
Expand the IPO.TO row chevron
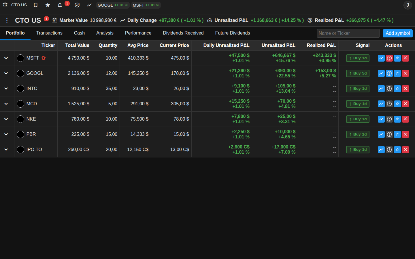coord(6,150)
